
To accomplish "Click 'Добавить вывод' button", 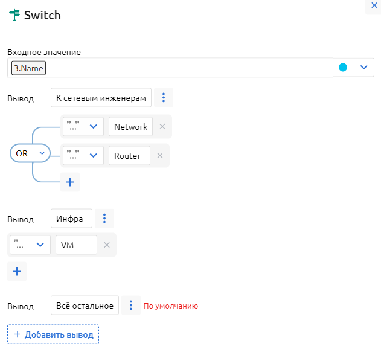I will coord(53,334).
